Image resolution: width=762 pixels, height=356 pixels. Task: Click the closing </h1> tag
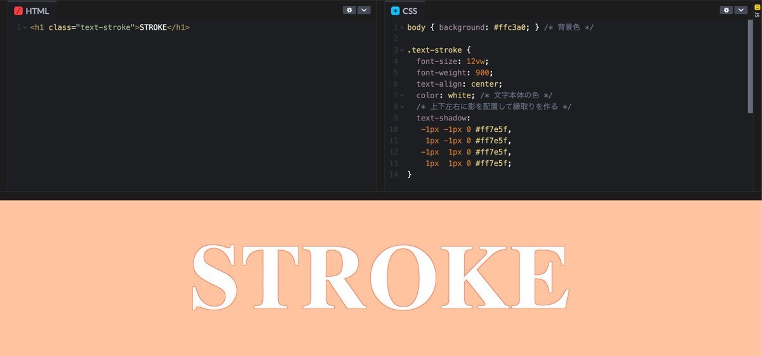pyautogui.click(x=178, y=28)
